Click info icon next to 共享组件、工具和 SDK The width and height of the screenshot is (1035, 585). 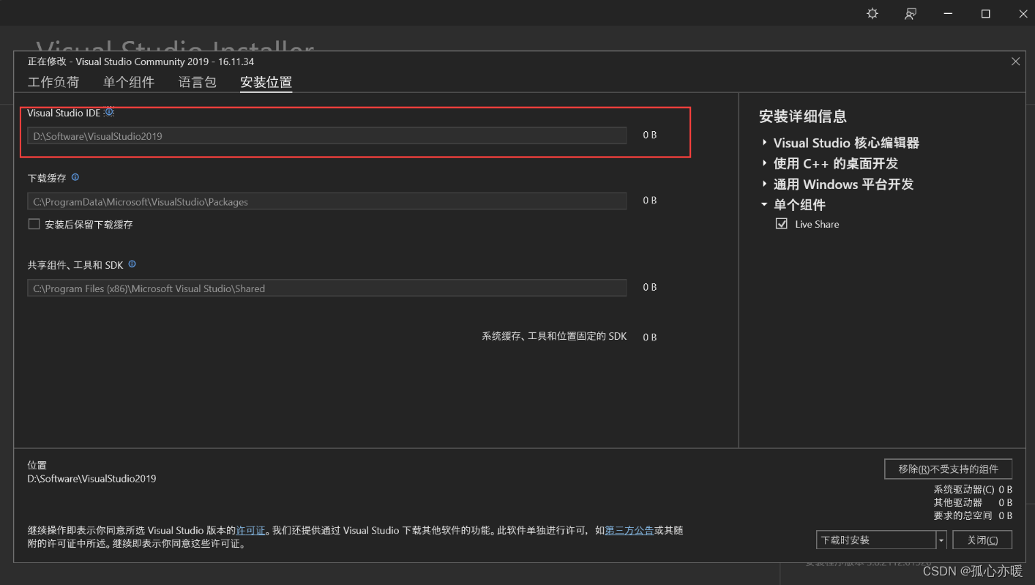pos(132,264)
